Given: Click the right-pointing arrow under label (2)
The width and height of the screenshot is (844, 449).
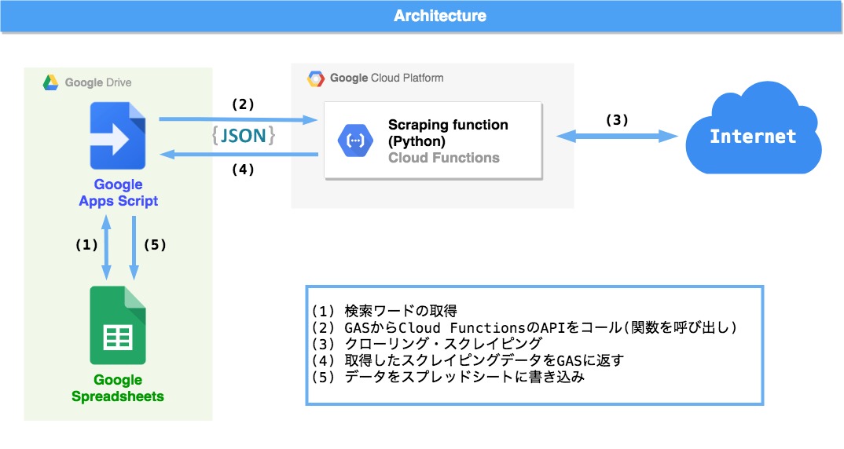Looking at the screenshot, I should pos(238,119).
